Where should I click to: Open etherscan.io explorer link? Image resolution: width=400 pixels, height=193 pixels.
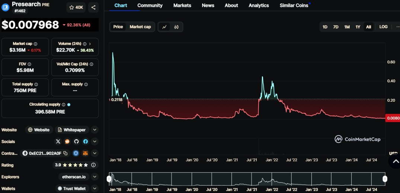tap(74, 177)
